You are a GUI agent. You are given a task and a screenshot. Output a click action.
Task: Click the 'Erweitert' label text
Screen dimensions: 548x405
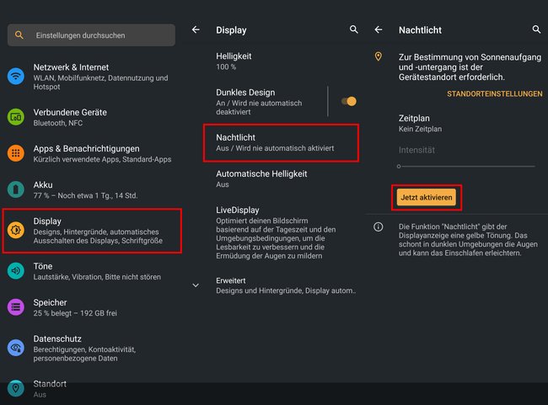coord(231,280)
